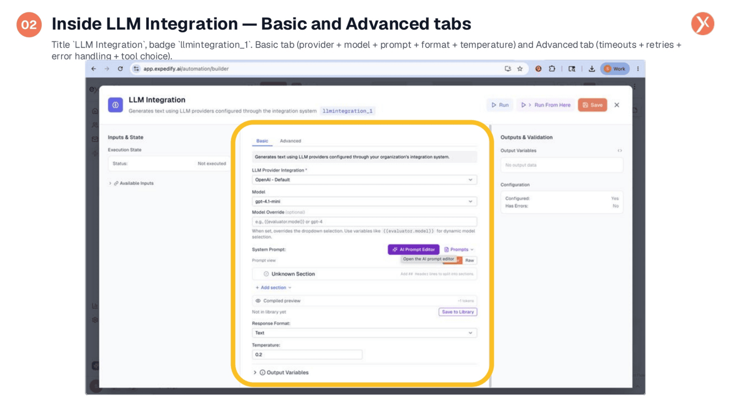This screenshot has width=731, height=411.
Task: Click the Model Override input field
Action: click(x=364, y=222)
